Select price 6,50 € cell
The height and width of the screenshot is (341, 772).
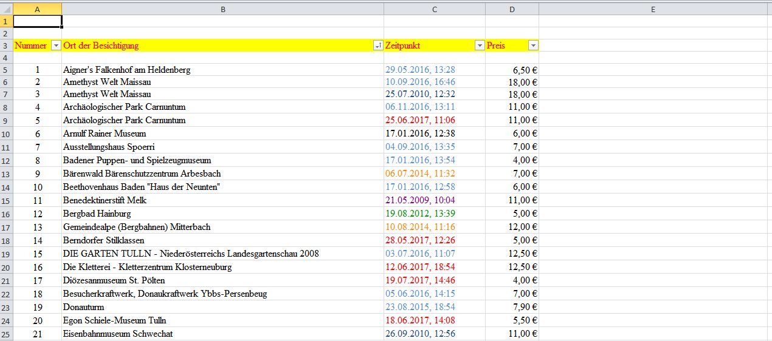point(512,70)
